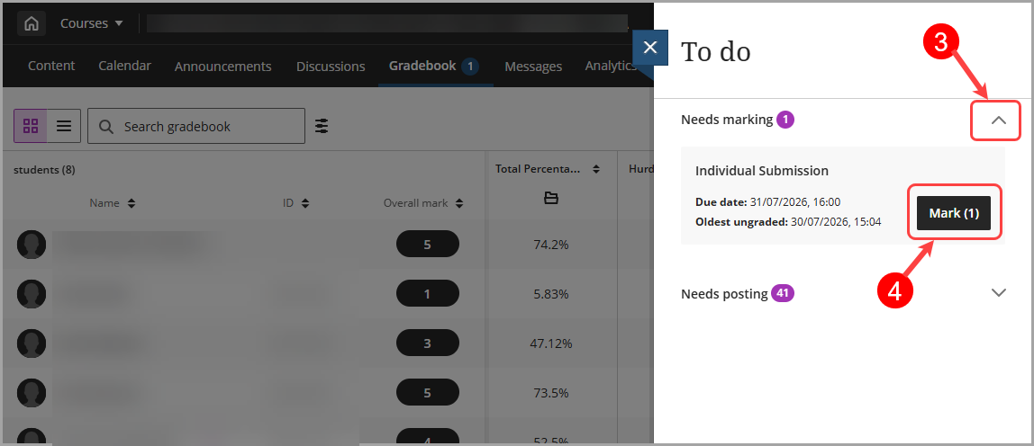Click the student avatar beside 5.83%

pyautogui.click(x=31, y=294)
